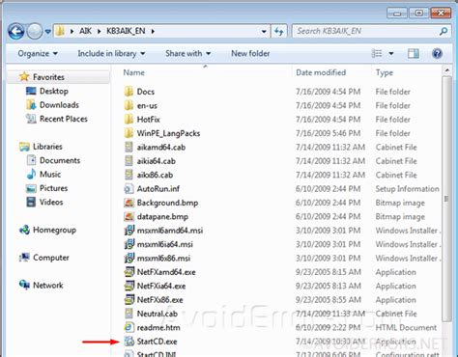458x357 pixels.
Task: Click the Back navigation arrow button
Action: [16, 31]
